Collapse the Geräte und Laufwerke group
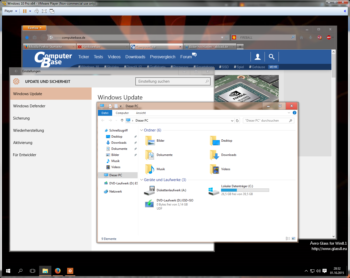The image size is (350, 278). (142, 180)
